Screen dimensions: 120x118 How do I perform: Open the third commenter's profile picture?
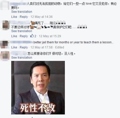[x=5, y=45]
